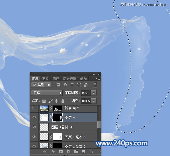This screenshot has width=170, height=156.
Task: Select 图层 1 副本 2 layer thumbnail
Action: (x=44, y=145)
